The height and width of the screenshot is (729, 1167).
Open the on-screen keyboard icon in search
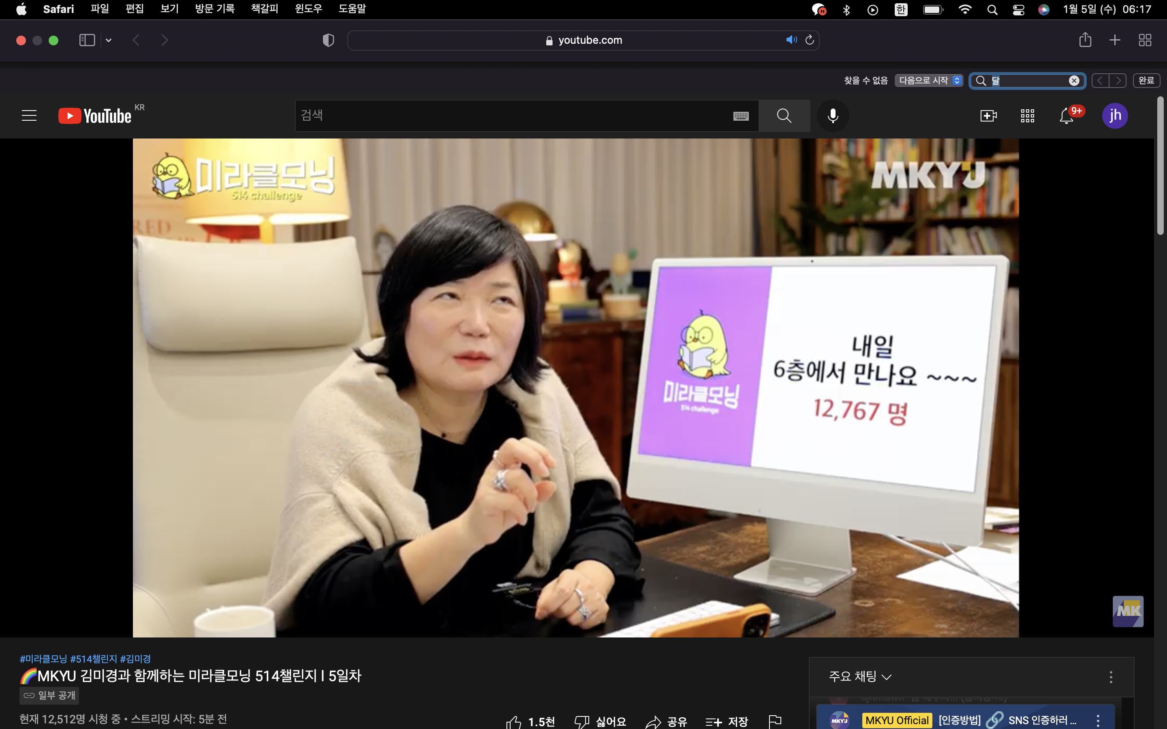pos(741,116)
